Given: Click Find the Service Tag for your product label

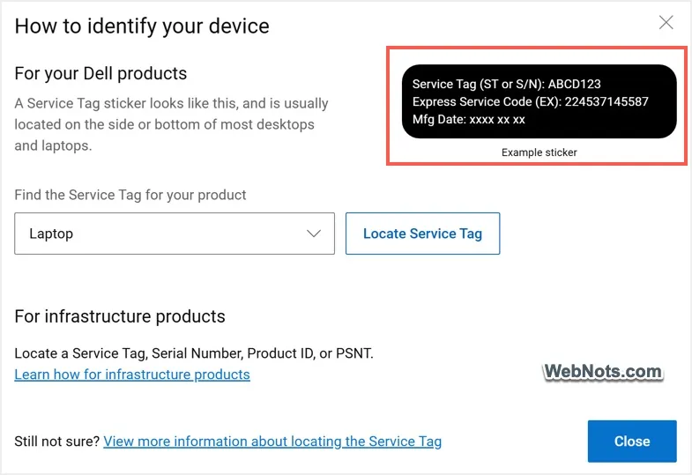Looking at the screenshot, I should tap(130, 195).
